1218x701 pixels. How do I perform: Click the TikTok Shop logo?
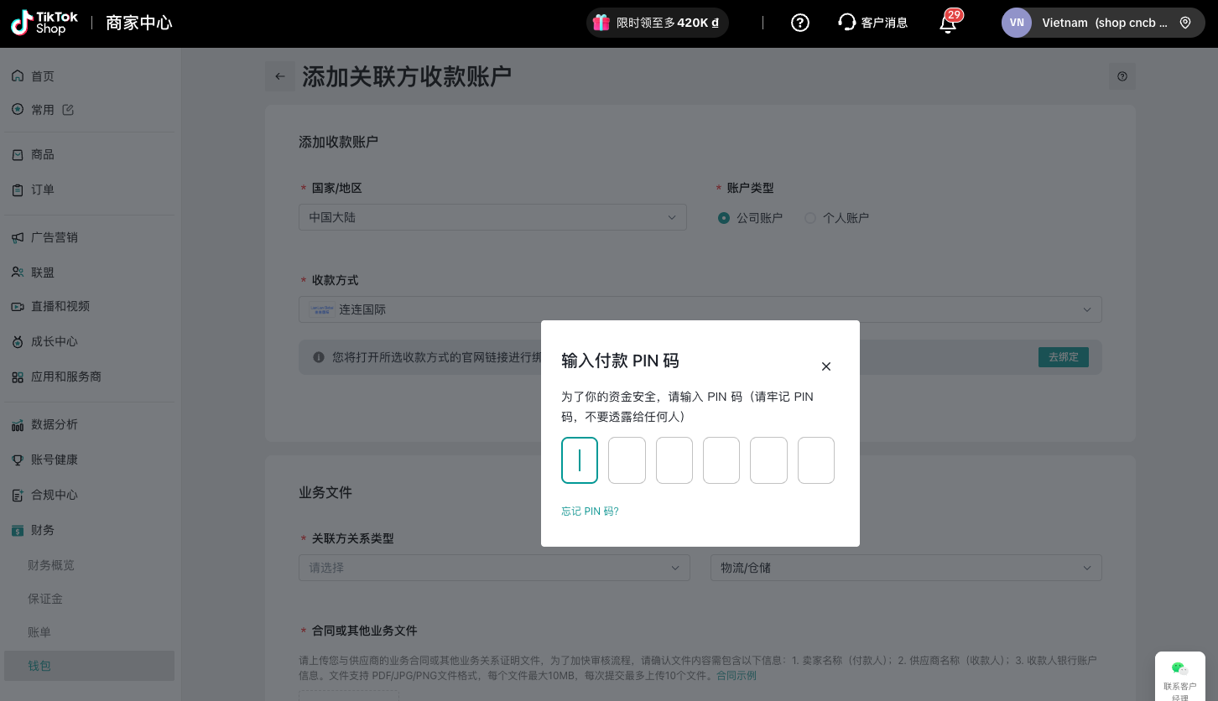44,23
